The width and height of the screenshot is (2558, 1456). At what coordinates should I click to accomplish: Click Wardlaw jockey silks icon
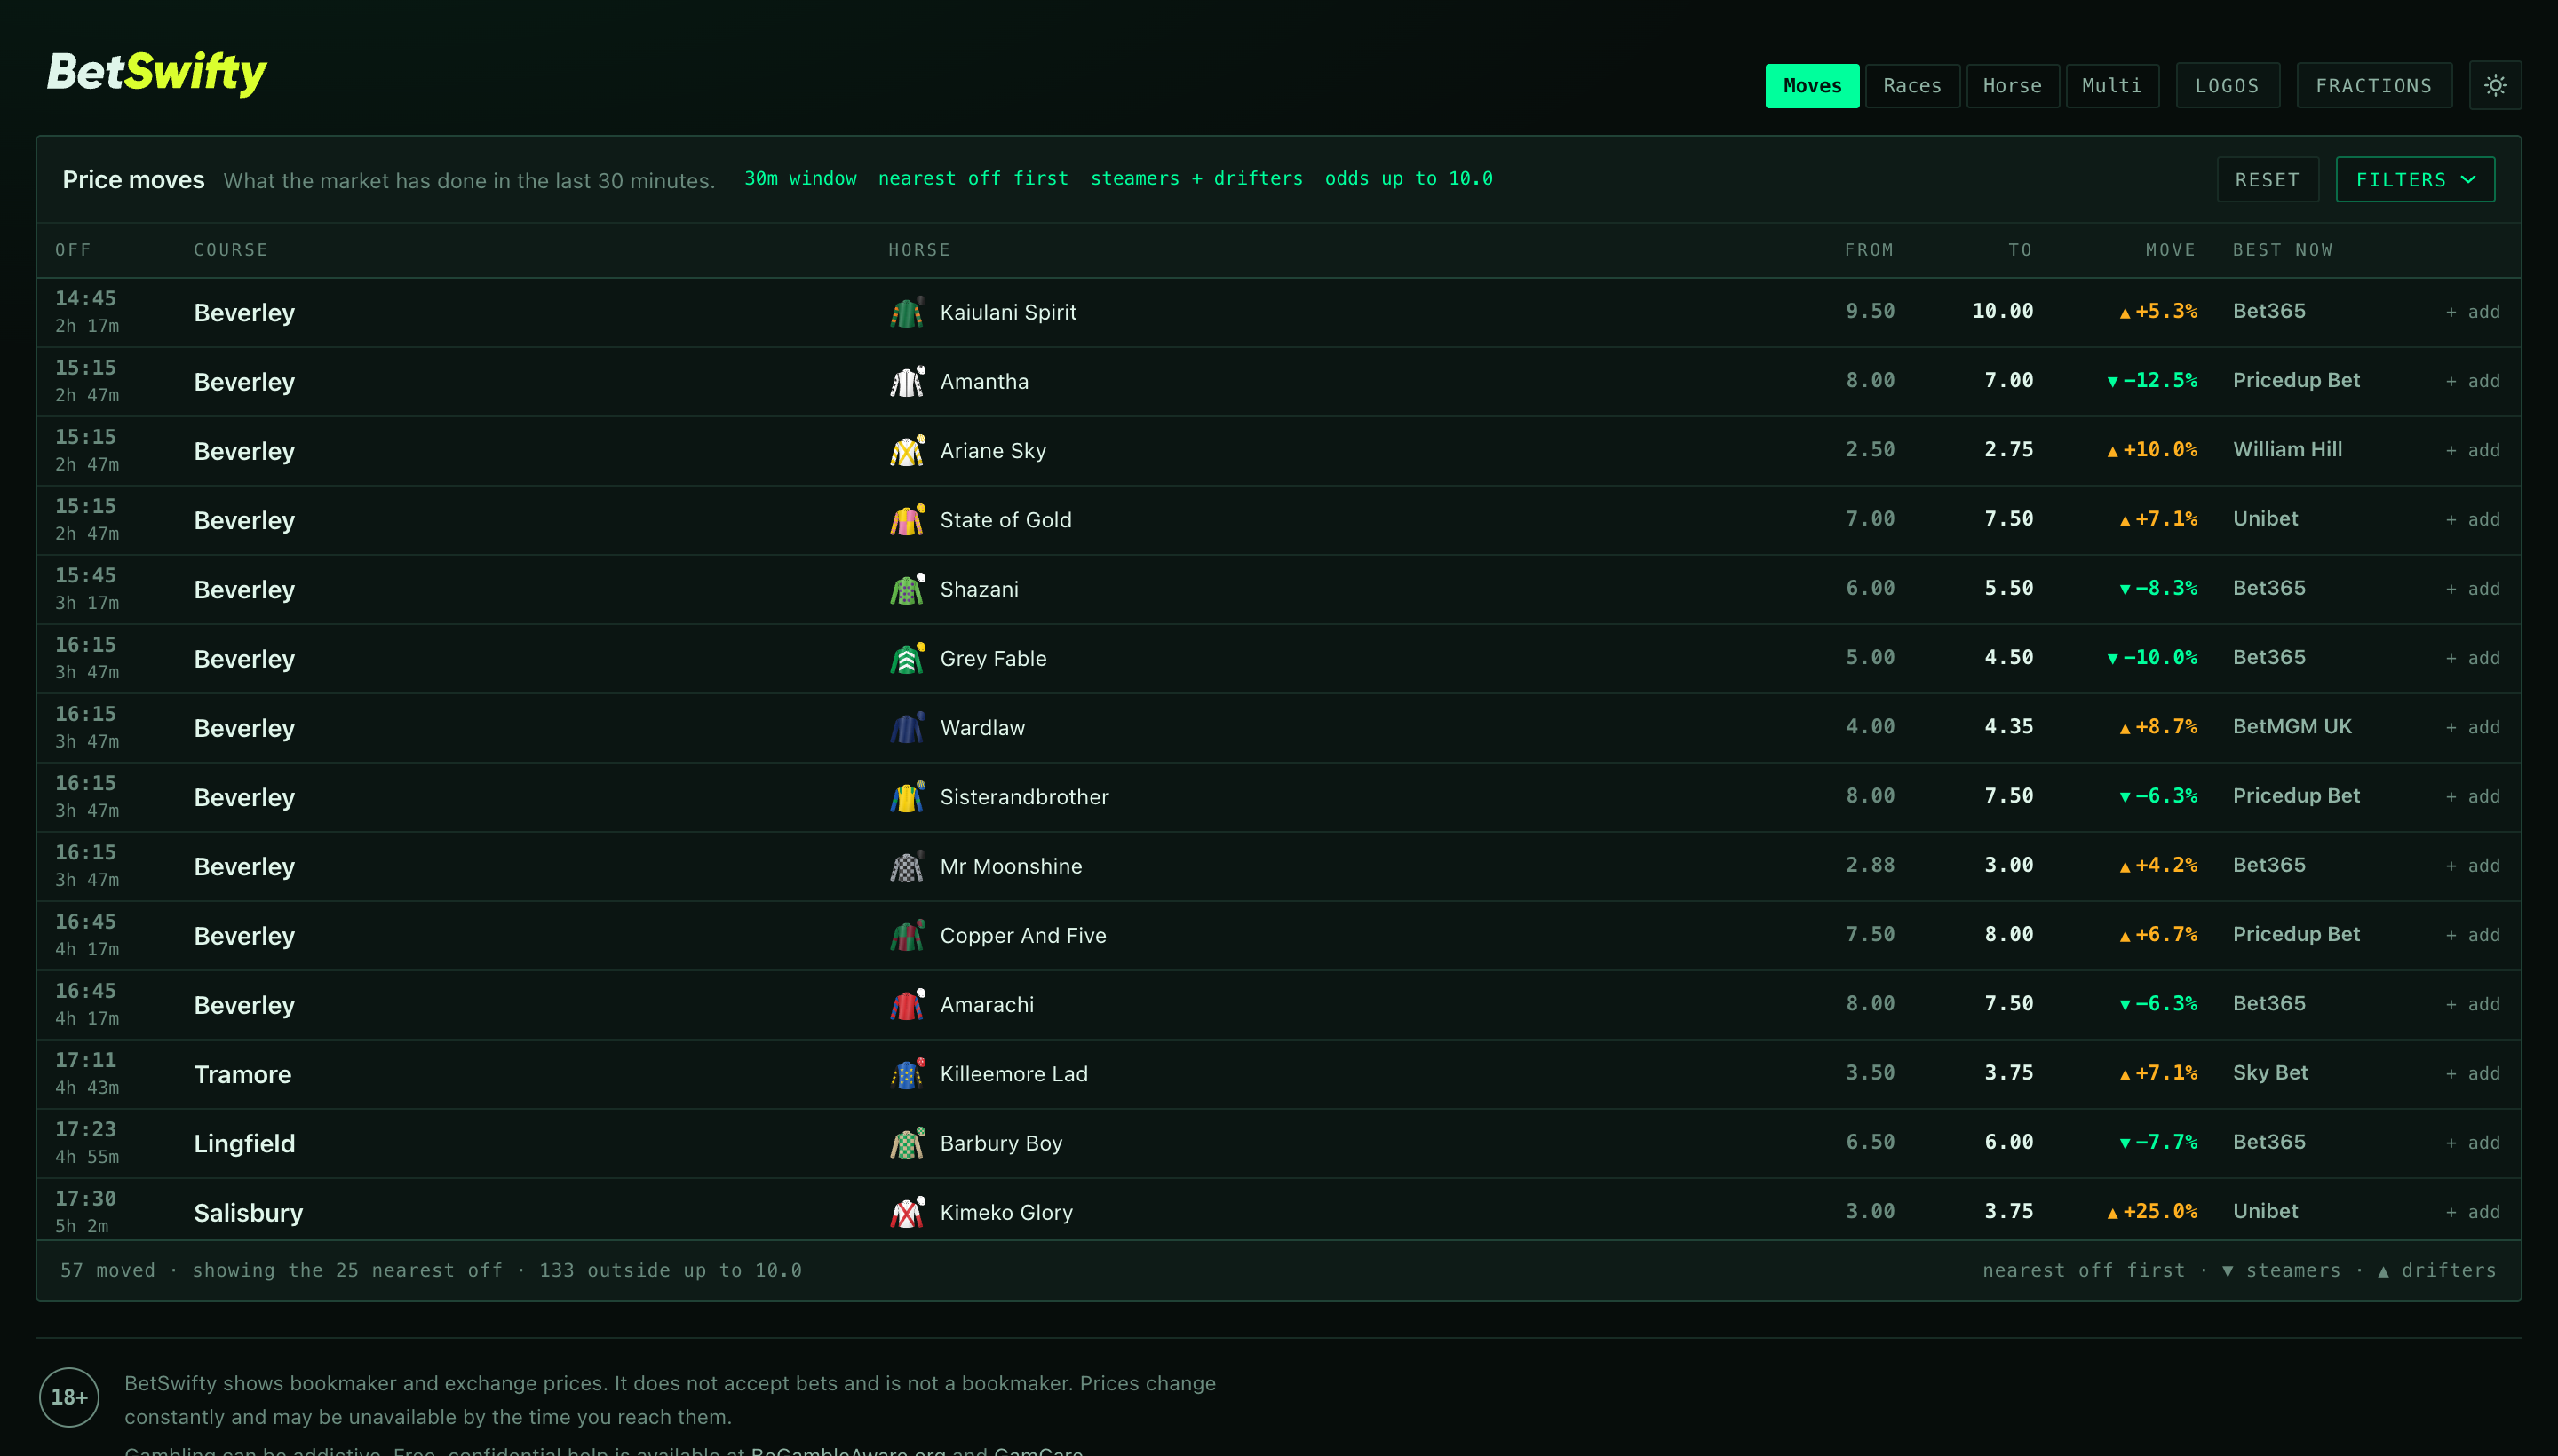tap(908, 728)
